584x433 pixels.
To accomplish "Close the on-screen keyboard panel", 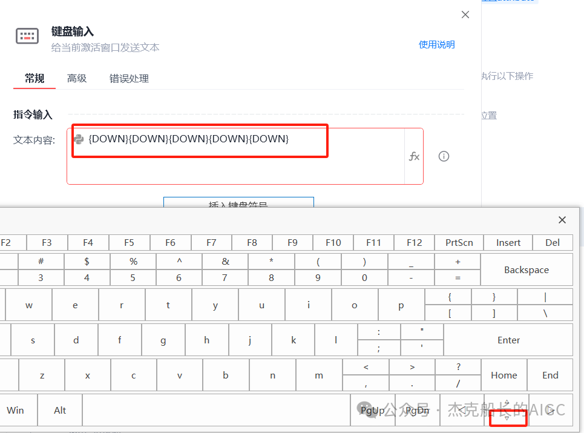I will 562,220.
